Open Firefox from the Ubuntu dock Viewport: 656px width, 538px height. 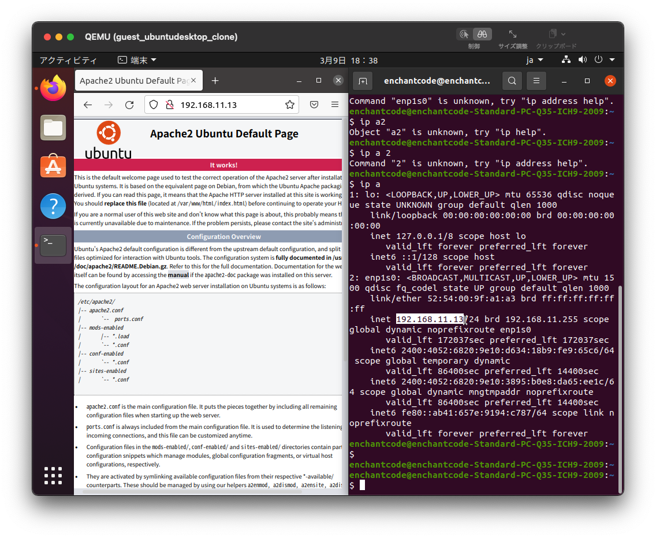click(x=53, y=88)
